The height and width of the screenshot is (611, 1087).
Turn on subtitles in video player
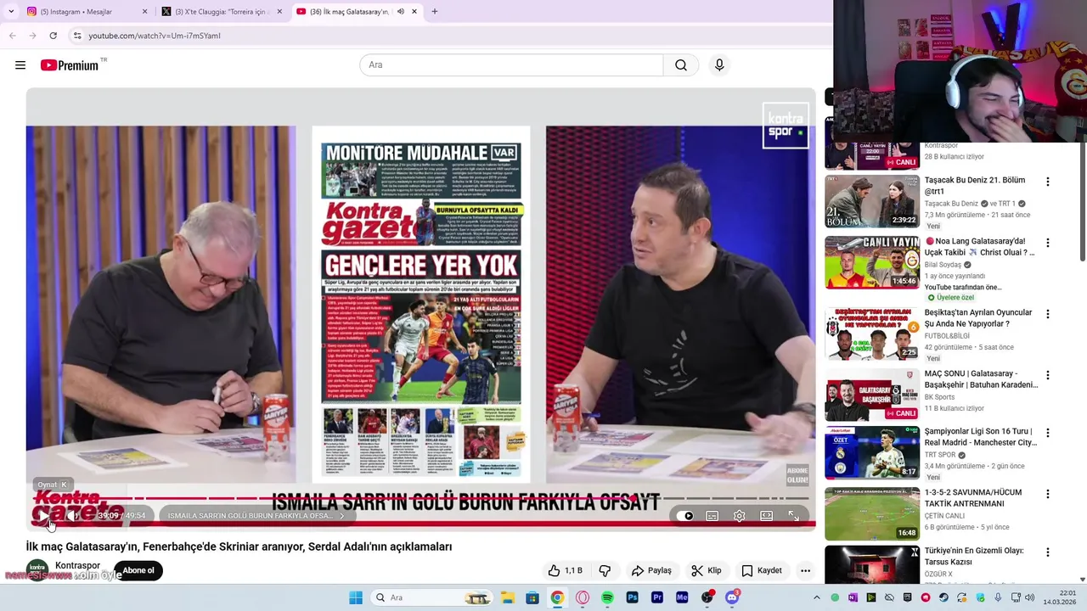(x=712, y=516)
